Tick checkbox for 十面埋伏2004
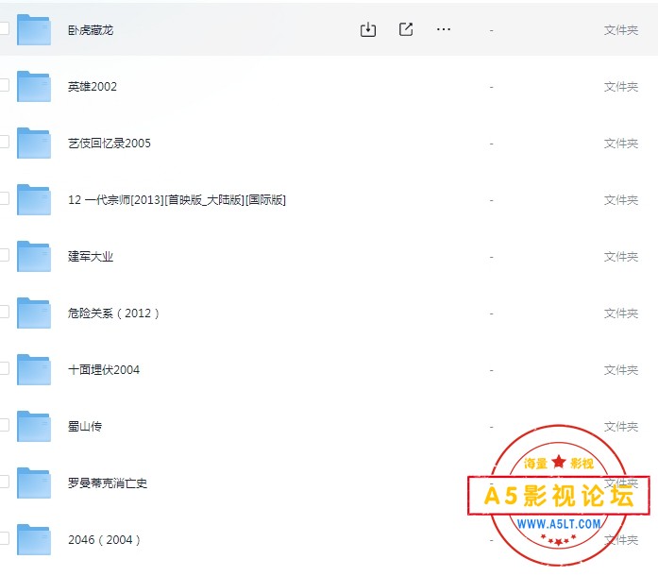Viewport: 658px width, 576px height. (x=4, y=368)
